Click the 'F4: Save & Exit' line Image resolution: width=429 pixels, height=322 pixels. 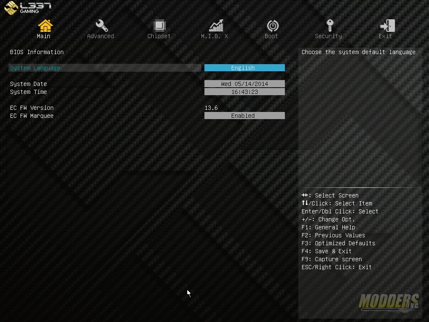(x=326, y=251)
